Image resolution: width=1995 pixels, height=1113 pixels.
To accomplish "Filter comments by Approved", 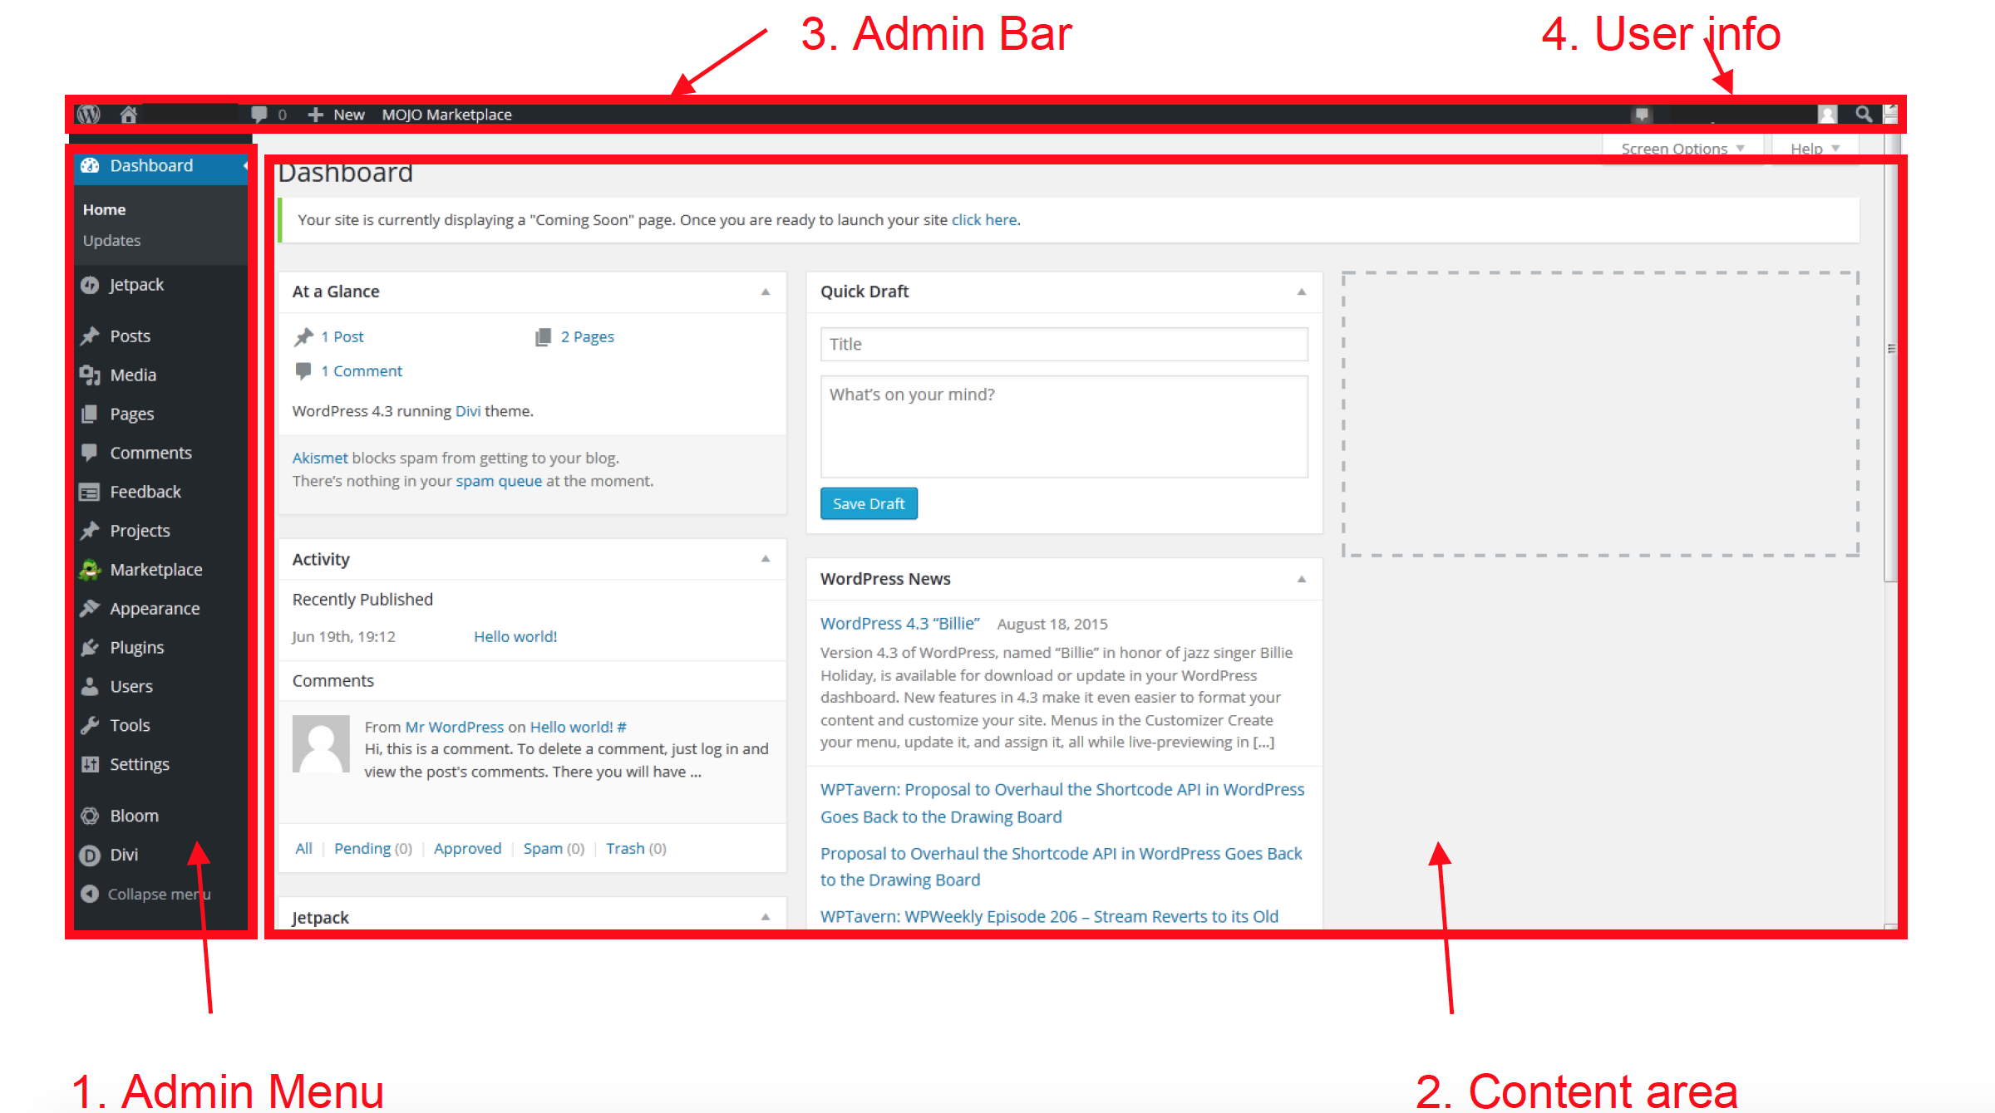I will tap(468, 849).
